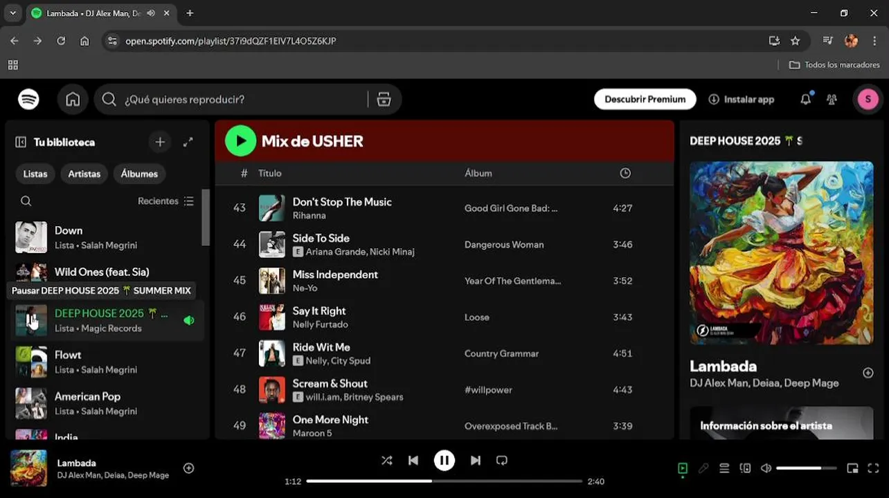
Task: Click the Spotify logo
Action: click(28, 100)
